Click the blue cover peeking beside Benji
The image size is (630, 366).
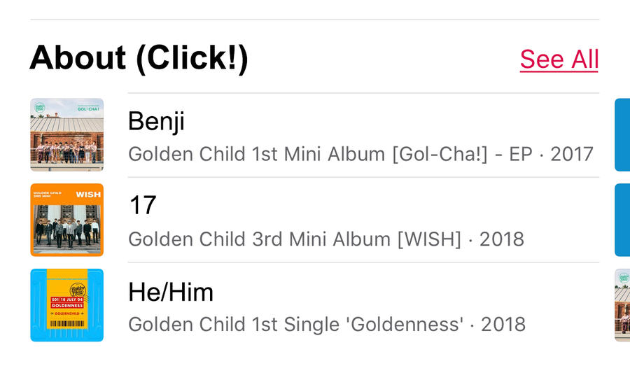(622, 134)
